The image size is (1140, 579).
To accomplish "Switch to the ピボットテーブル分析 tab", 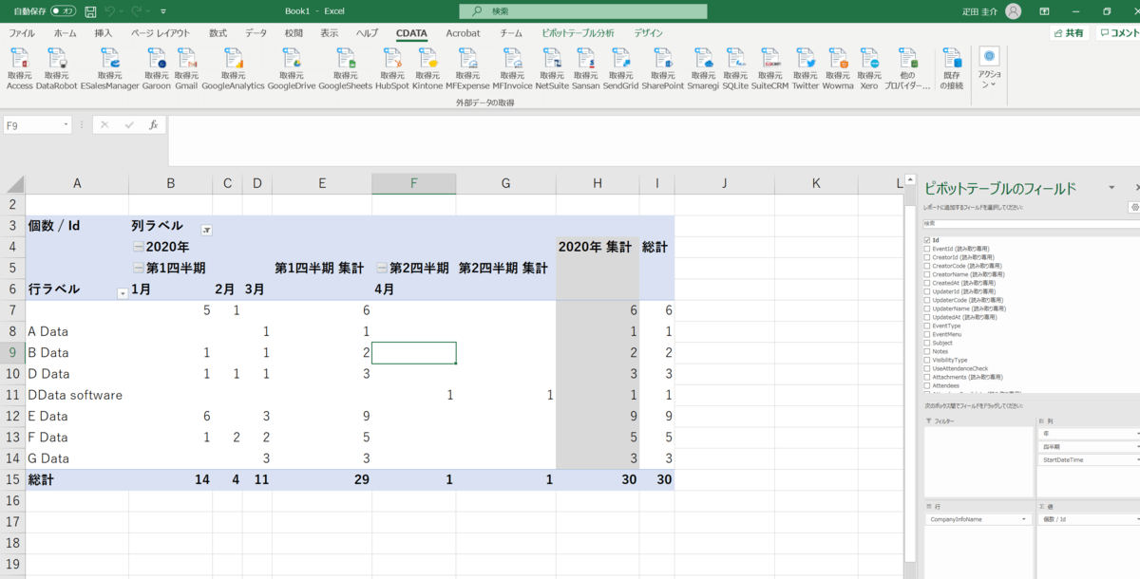I will click(578, 33).
